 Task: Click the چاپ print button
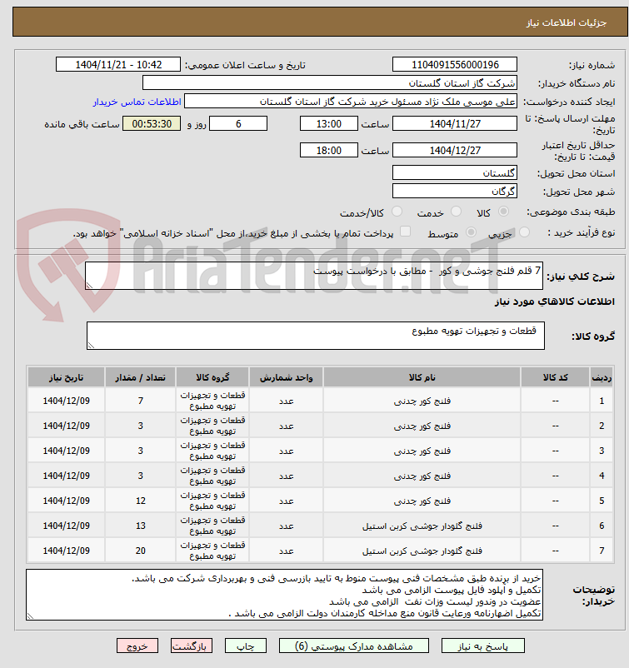click(x=246, y=646)
